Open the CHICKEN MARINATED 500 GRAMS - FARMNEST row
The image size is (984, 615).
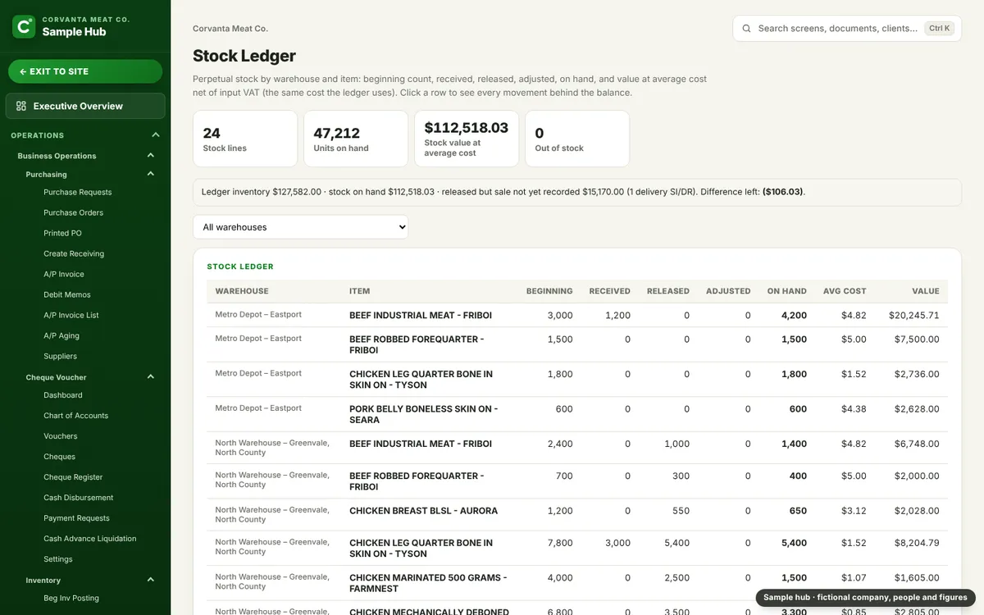click(577, 583)
